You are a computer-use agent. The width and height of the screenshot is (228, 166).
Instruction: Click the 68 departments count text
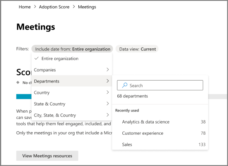[132, 96]
